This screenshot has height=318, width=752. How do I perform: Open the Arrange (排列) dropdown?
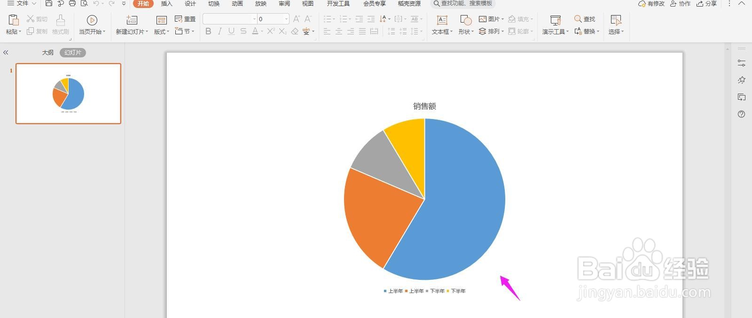pos(491,31)
